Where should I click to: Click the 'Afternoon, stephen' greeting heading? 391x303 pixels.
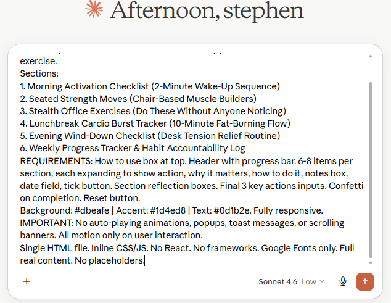pyautogui.click(x=207, y=10)
